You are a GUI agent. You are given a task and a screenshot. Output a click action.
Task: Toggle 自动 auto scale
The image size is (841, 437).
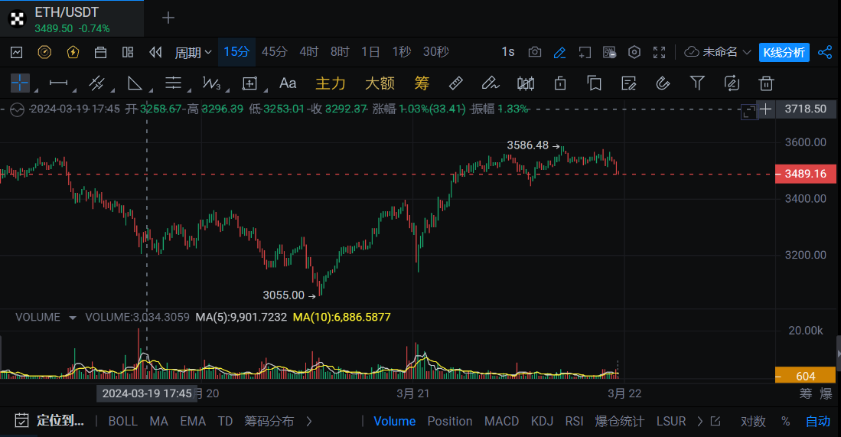(x=817, y=421)
